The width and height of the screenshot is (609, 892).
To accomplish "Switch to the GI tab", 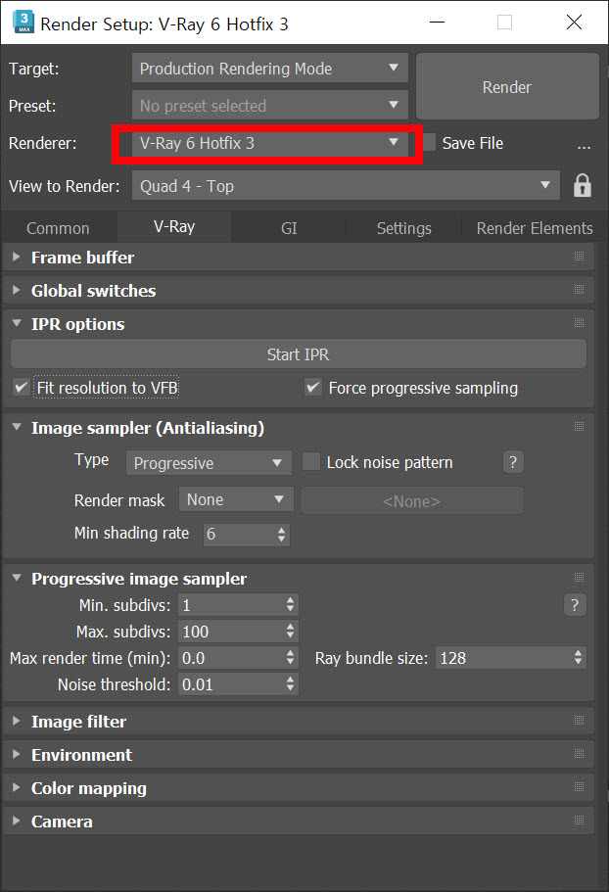I will point(289,228).
